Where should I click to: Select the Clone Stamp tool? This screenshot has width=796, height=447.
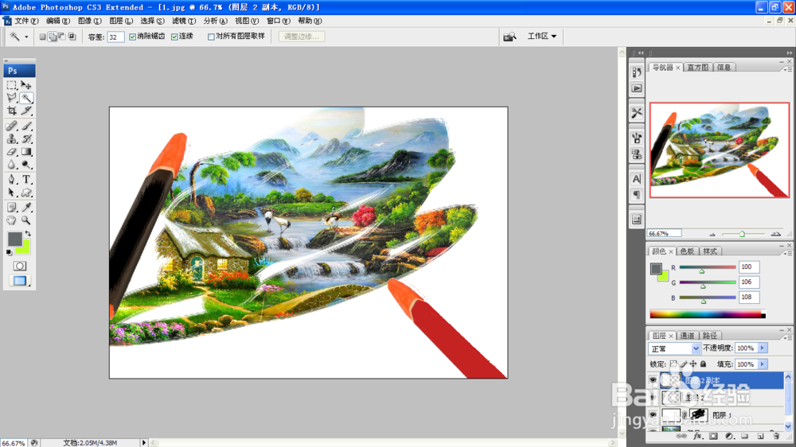12,138
